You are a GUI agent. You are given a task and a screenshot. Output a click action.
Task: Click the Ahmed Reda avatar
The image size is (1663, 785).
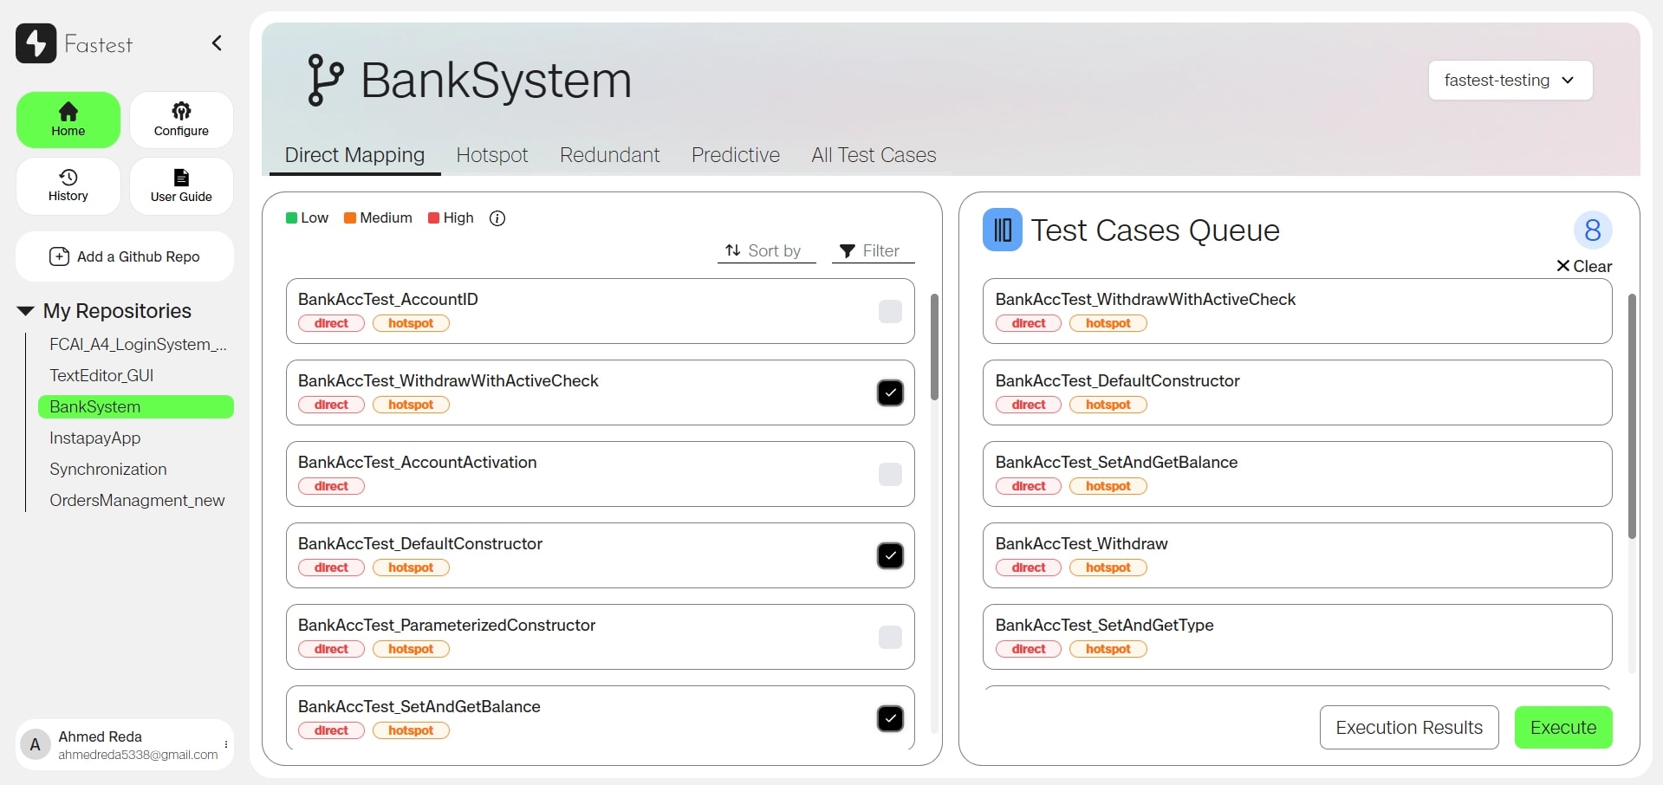[x=35, y=744]
